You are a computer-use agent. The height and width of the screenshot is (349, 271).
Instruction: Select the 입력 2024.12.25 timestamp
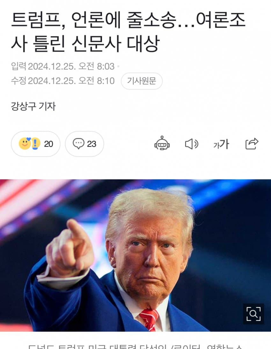click(x=63, y=66)
